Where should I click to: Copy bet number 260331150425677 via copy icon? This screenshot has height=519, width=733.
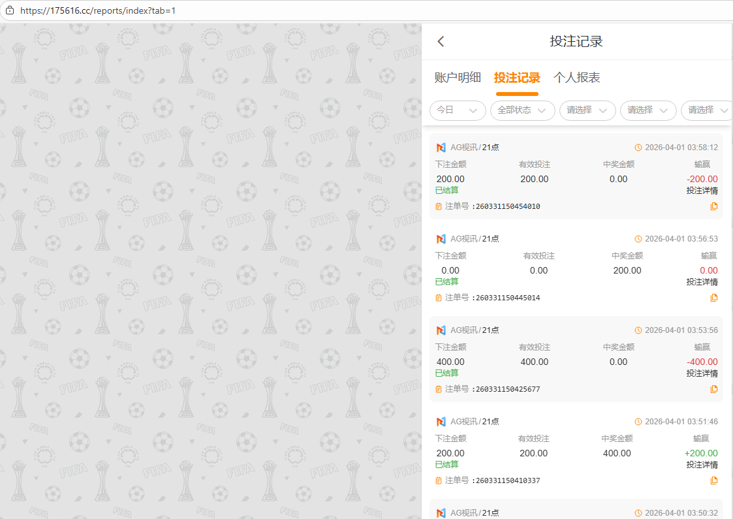pyautogui.click(x=713, y=389)
